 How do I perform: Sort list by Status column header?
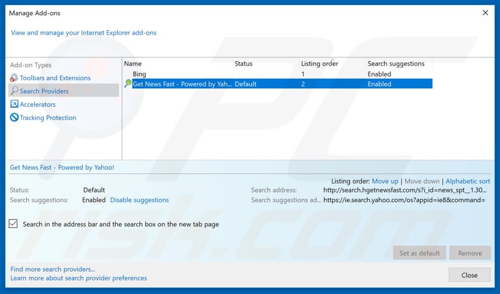(x=244, y=64)
